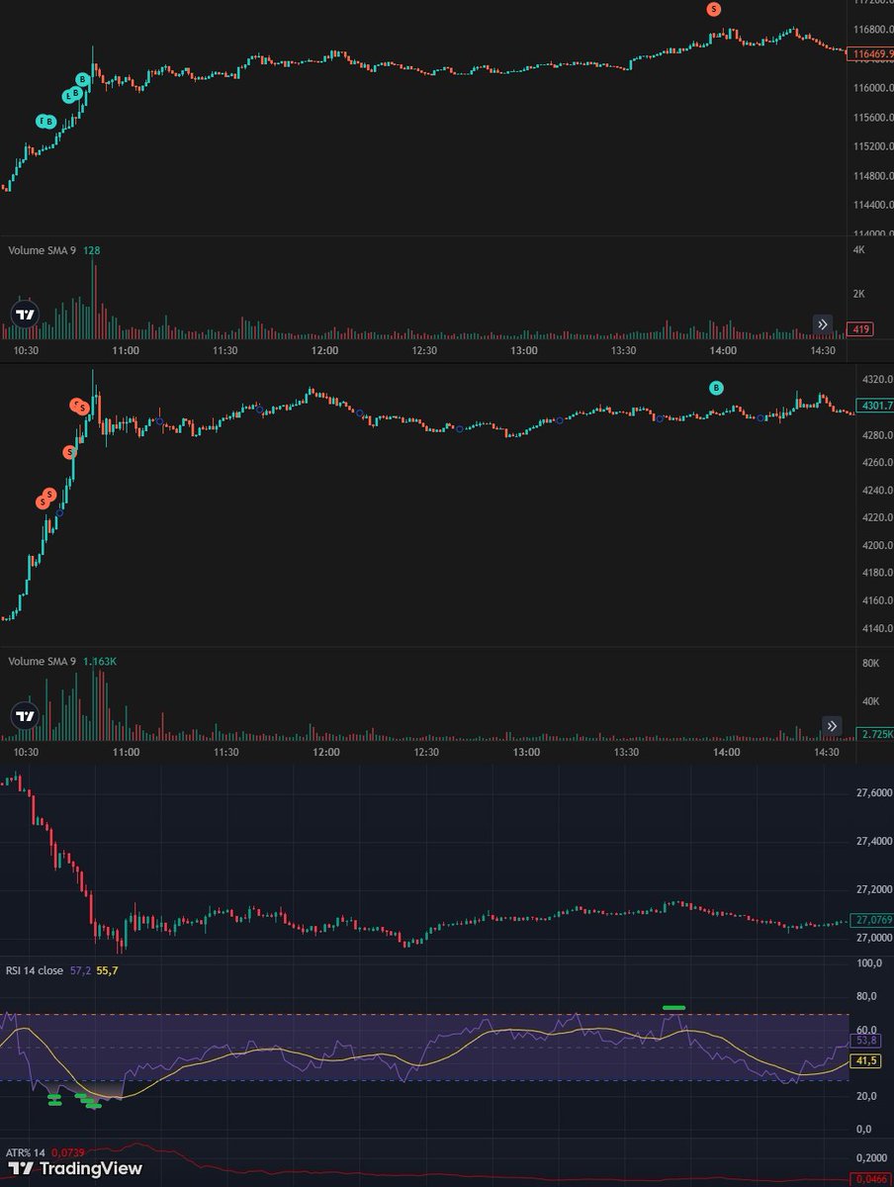This screenshot has width=894, height=1187.
Task: Click the 27,4000 price axis label
Action: (872, 841)
